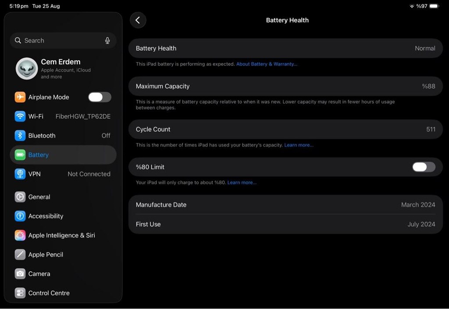Tap the Bluetooth icon
This screenshot has height=309, width=449.
[20, 136]
